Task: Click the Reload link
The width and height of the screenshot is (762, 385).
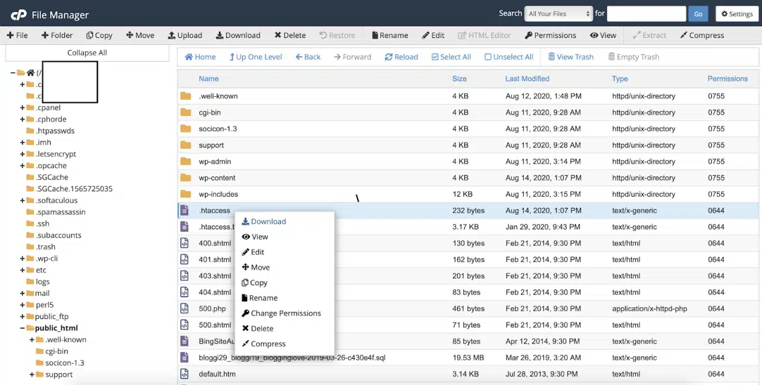Action: pyautogui.click(x=401, y=56)
